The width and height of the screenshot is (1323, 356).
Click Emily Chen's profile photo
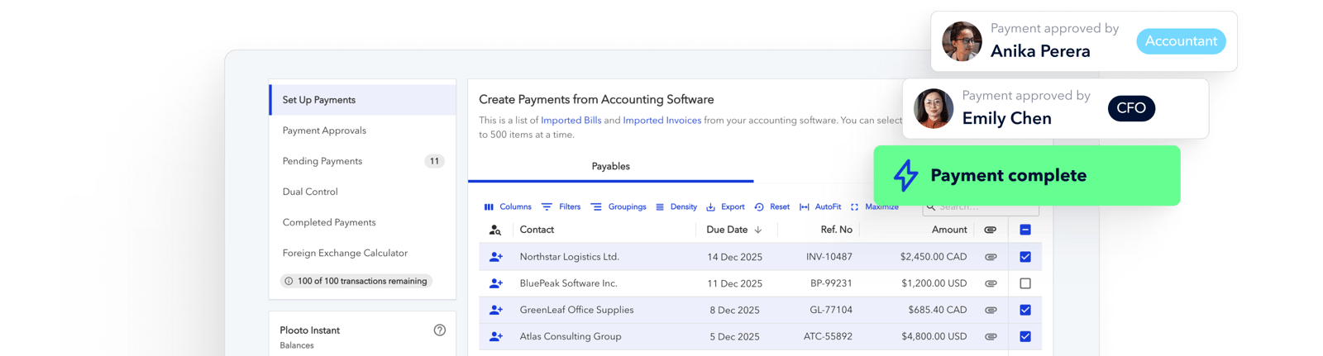[x=934, y=108]
